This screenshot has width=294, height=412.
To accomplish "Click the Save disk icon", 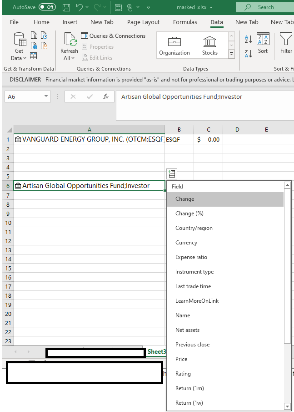I will pyautogui.click(x=66, y=7).
